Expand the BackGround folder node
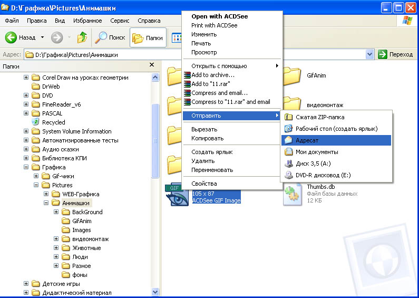Viewport: 419px width, 298px height. [x=56, y=212]
